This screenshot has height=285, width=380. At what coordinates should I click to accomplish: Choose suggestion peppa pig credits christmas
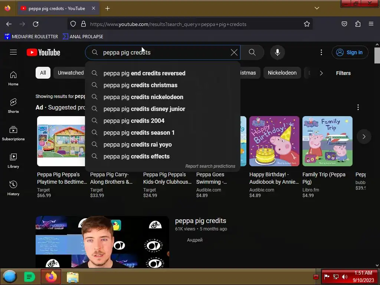coord(163,85)
